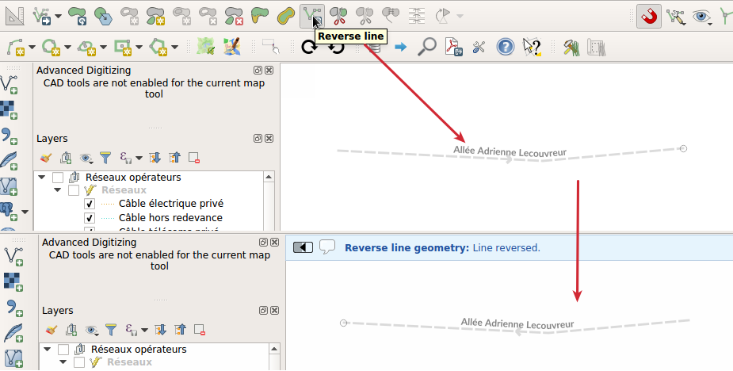Click the speech bubble icon in message bar
The width and height of the screenshot is (733, 371).
tap(327, 247)
